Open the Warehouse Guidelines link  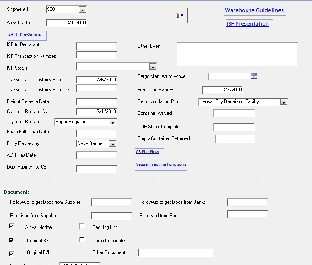pos(254,10)
